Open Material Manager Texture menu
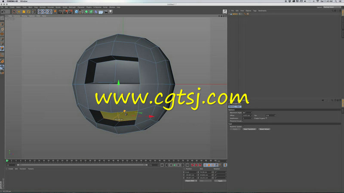 pos(31,169)
